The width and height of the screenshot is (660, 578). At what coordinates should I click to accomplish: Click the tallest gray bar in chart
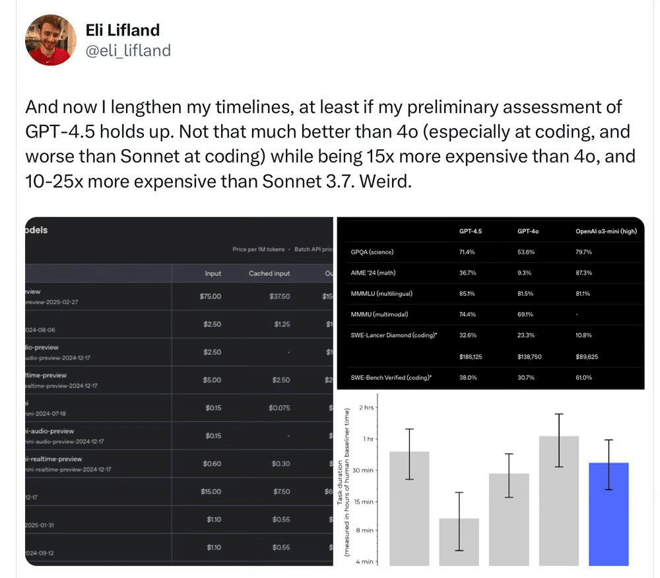point(558,501)
